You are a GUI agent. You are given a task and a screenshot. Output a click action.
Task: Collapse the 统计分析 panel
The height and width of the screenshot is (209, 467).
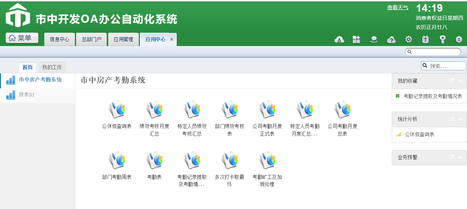(460, 119)
